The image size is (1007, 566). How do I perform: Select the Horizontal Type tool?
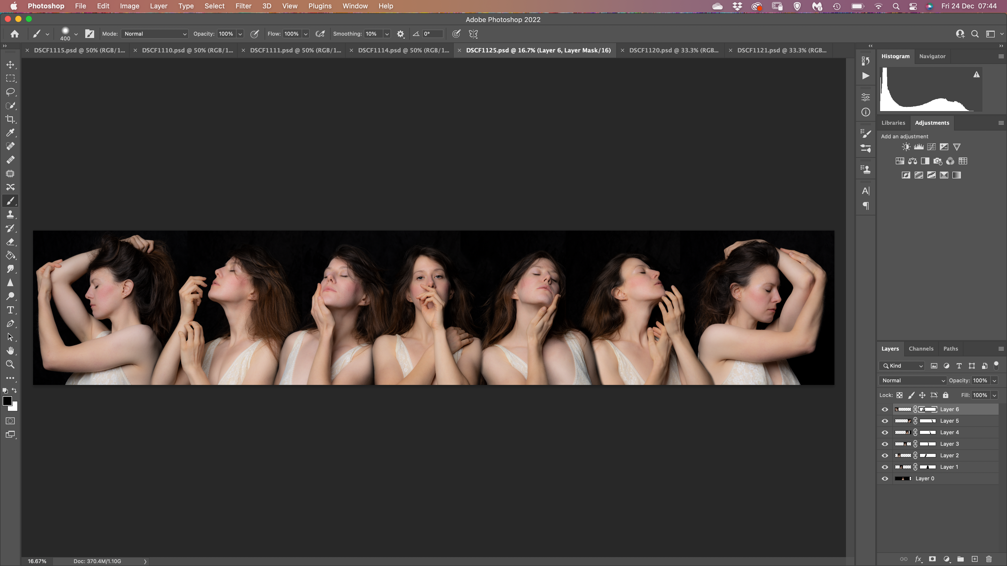[10, 310]
